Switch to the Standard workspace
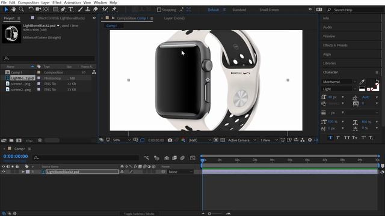 click(239, 10)
